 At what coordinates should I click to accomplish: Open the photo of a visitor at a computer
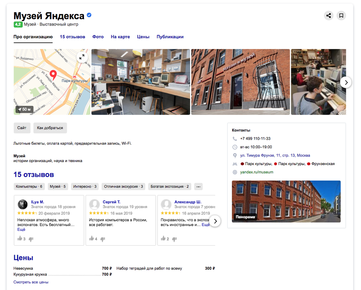click(x=319, y=82)
